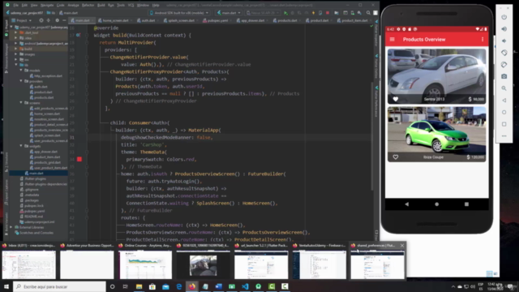Screen dimensions: 519x292
Task: Open Search Everywhere magnifier in Android Studio toolbar
Action: pos(368,13)
